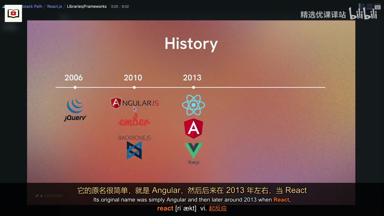The image size is (384, 216).
Task: Select the ember logo on the slide
Action: coord(134,120)
